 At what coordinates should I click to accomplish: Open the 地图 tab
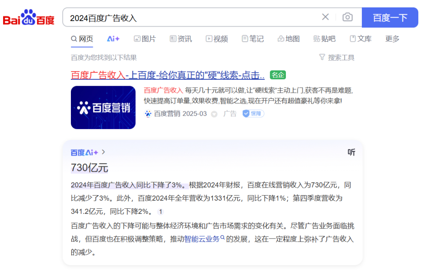tap(289, 39)
